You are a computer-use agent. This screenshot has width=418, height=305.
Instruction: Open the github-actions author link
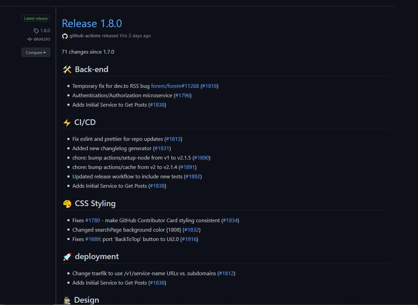coord(85,36)
